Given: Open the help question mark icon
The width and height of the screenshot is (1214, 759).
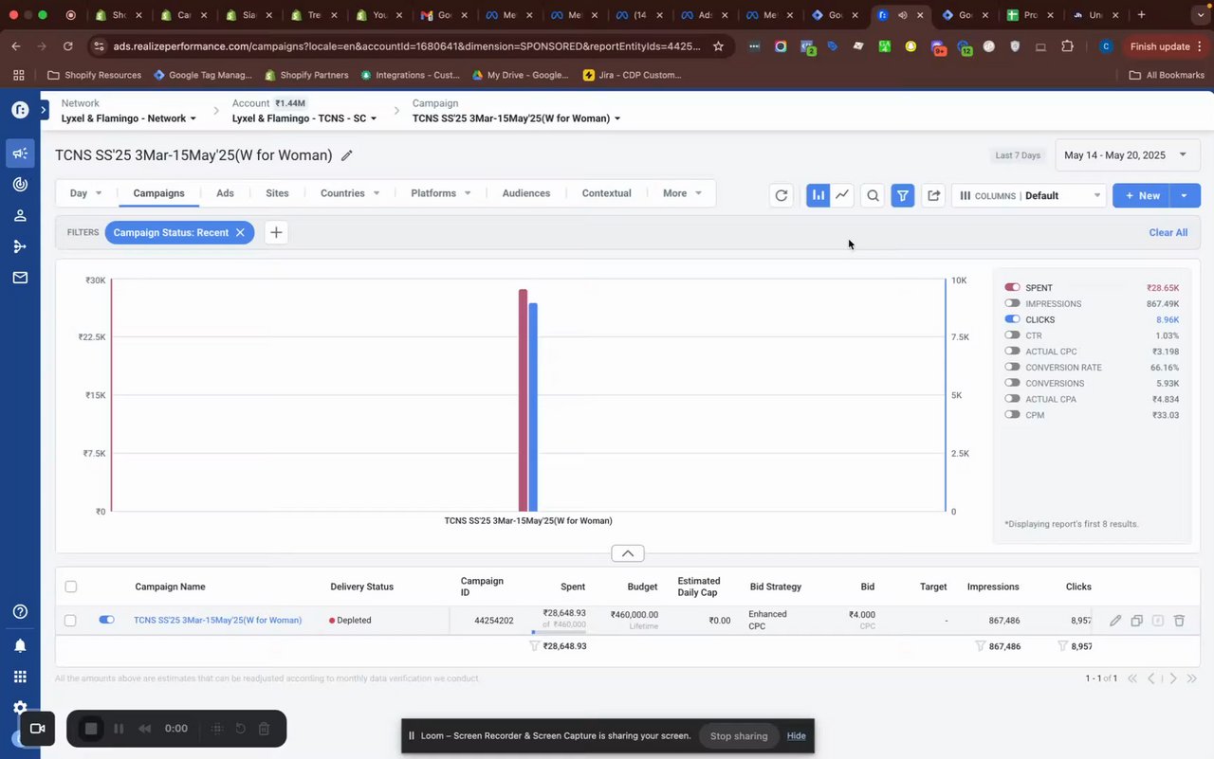Looking at the screenshot, I should click(x=20, y=612).
